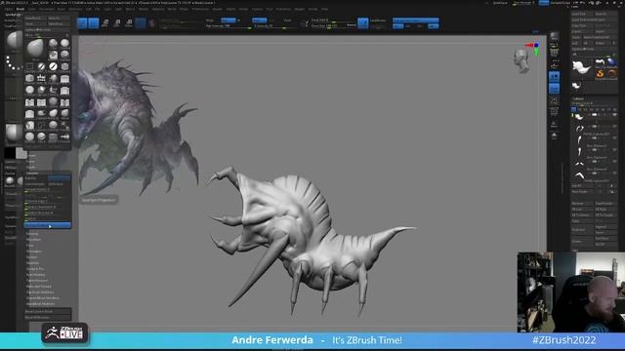The width and height of the screenshot is (625, 351).
Task: Expand the Orientation section in Brush menu
Action: pyautogui.click(x=34, y=252)
